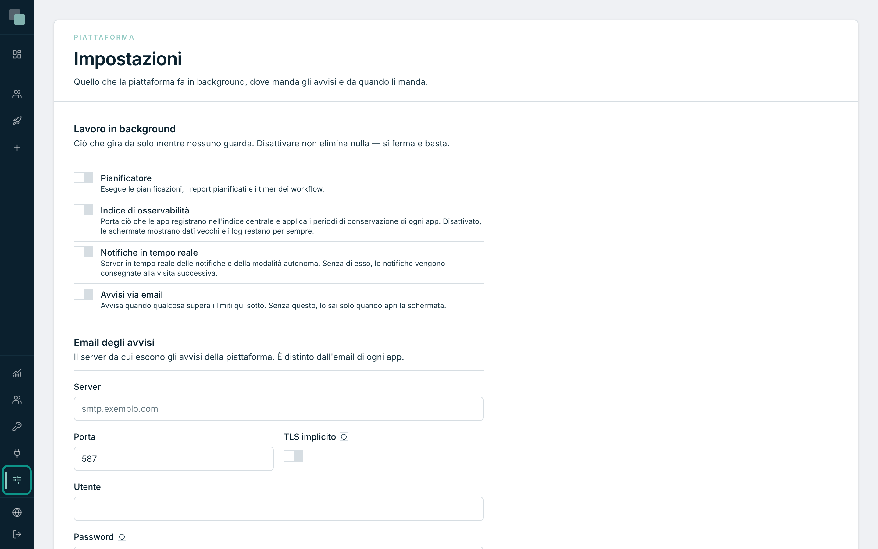Image resolution: width=878 pixels, height=549 pixels.
Task: Click the plus icon in sidebar
Action: point(17,148)
